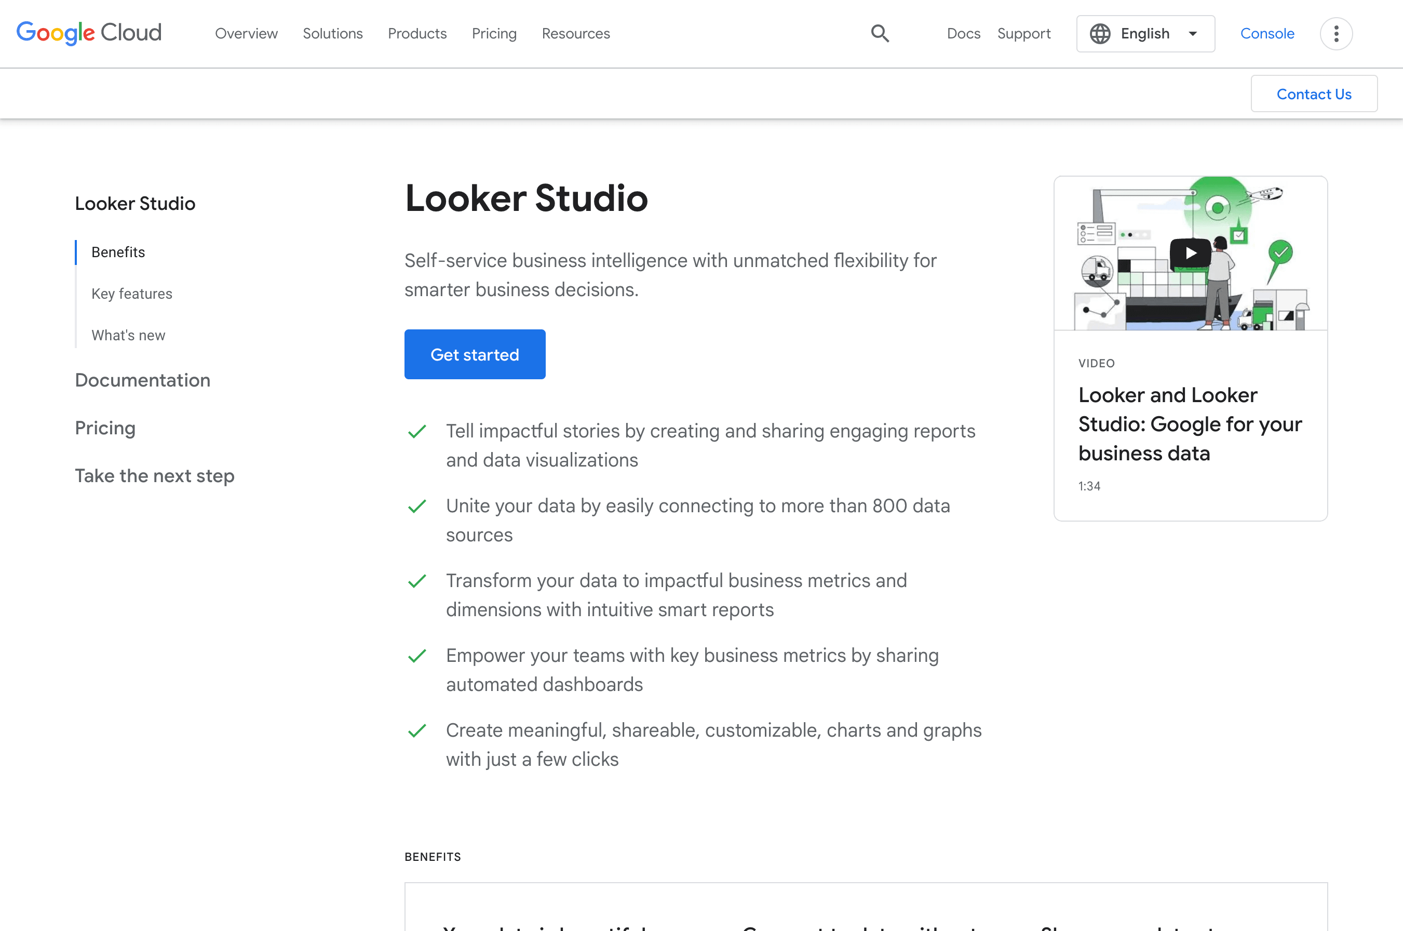Open the Console link

(x=1266, y=34)
